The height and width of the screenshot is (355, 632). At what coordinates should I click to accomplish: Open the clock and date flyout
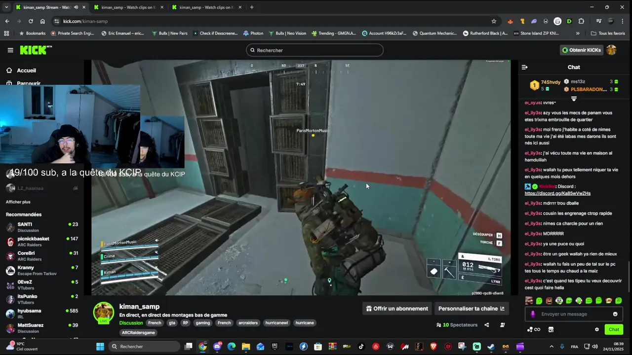pos(614,347)
